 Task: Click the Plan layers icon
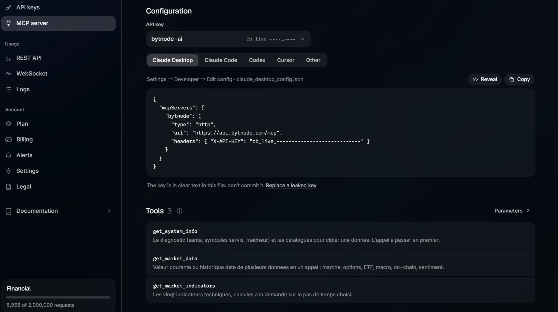tap(8, 124)
